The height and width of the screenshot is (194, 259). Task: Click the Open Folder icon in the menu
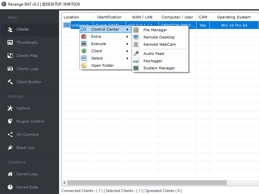84,65
